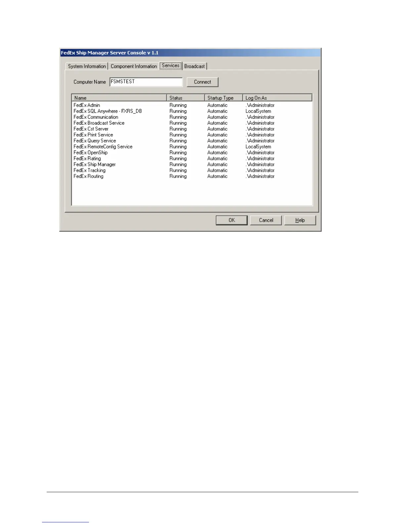Select the FedEx Communication service

coord(192,117)
